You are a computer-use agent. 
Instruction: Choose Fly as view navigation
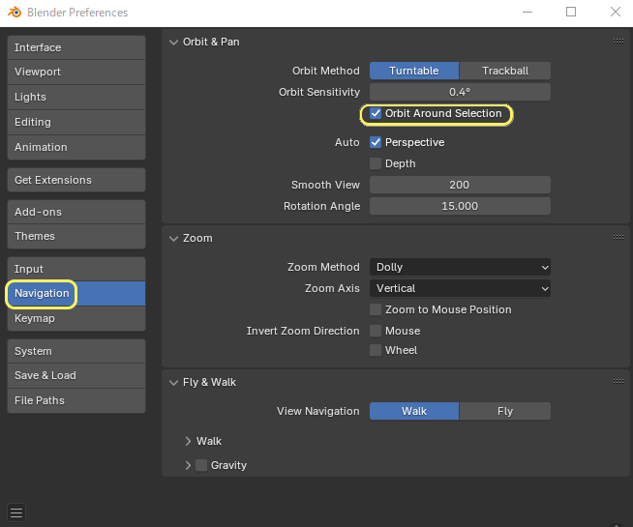click(505, 411)
